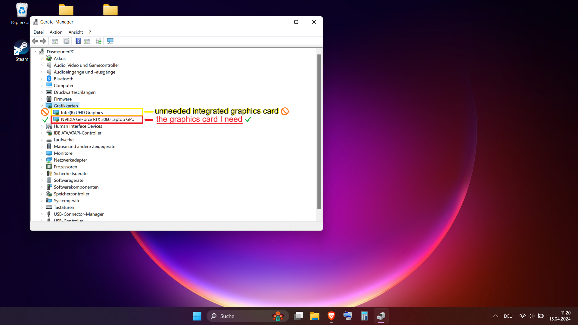578x325 pixels.
Task: Open Brave browser from the taskbar
Action: click(331, 316)
